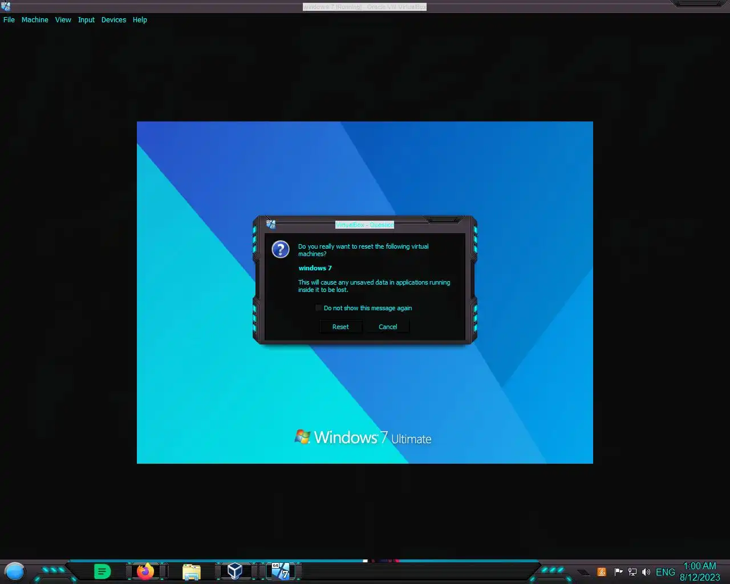Open the Start orb button
730x584 pixels.
(x=15, y=571)
